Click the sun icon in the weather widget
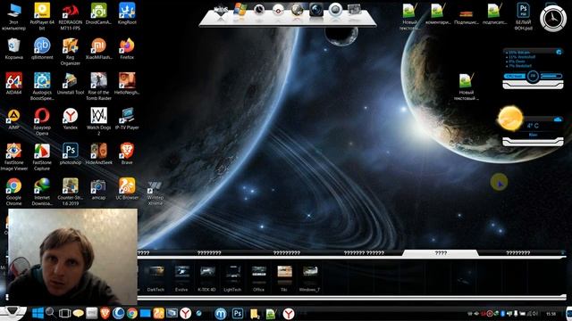Screen dimensions: 572x321 click(x=510, y=118)
